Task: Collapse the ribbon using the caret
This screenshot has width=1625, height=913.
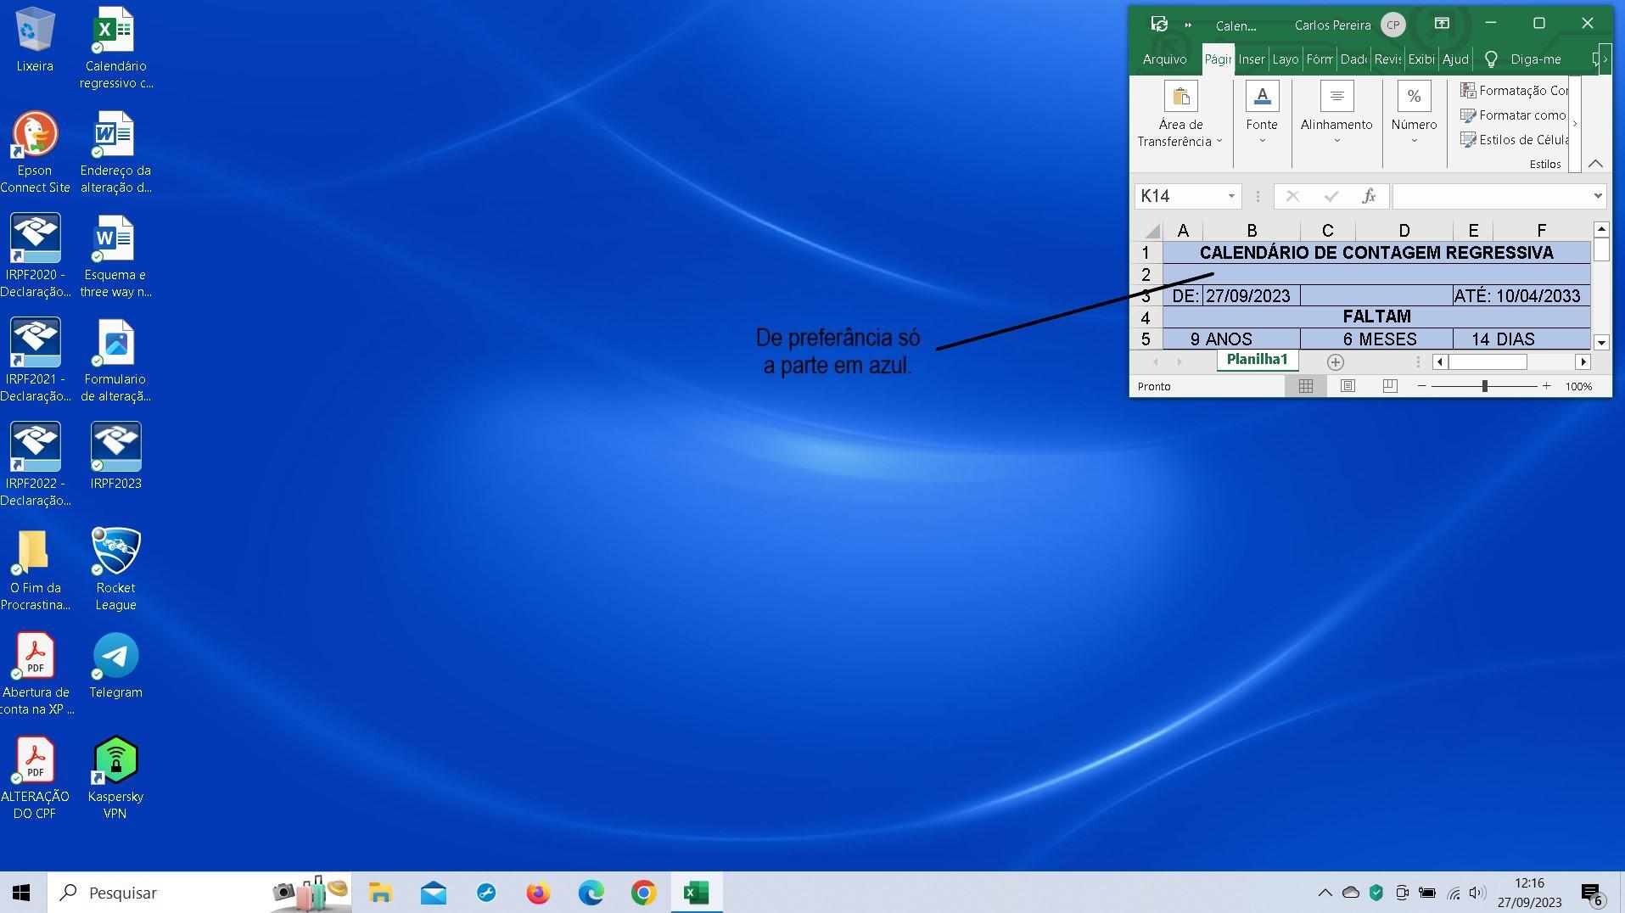Action: [x=1595, y=164]
